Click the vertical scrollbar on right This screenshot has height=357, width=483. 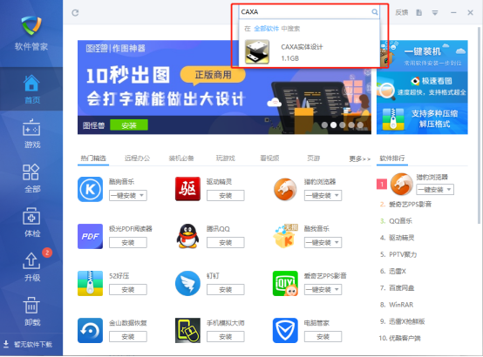pyautogui.click(x=479, y=125)
